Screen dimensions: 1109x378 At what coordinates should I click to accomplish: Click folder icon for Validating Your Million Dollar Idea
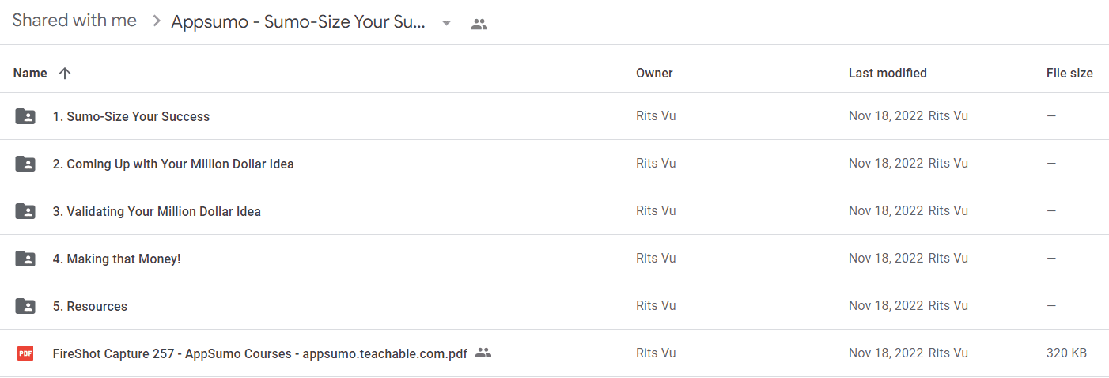[x=25, y=211]
